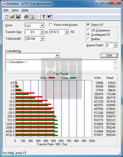Click the Start button
Image resolution: width=123 pixels, height=157 pixels.
109,55
